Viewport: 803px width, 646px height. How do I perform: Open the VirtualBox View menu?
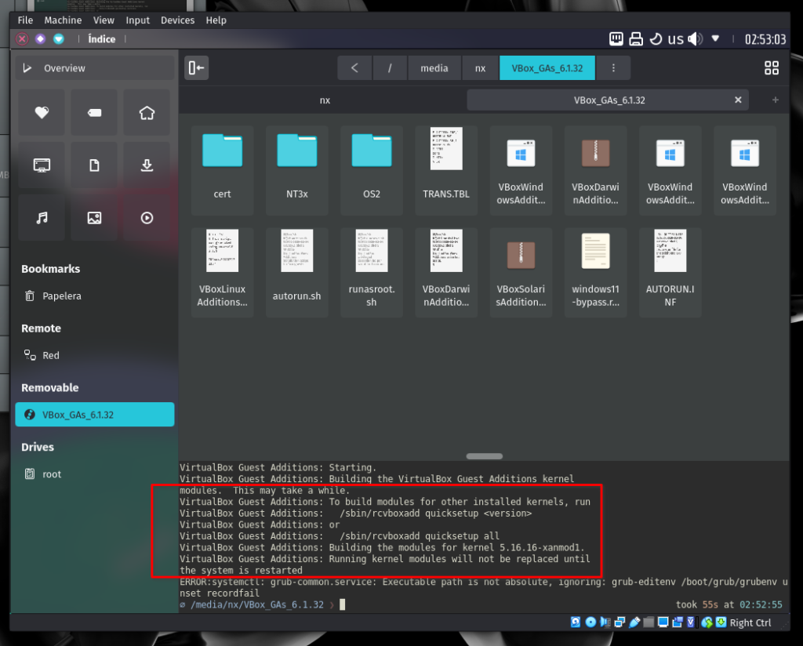(104, 20)
